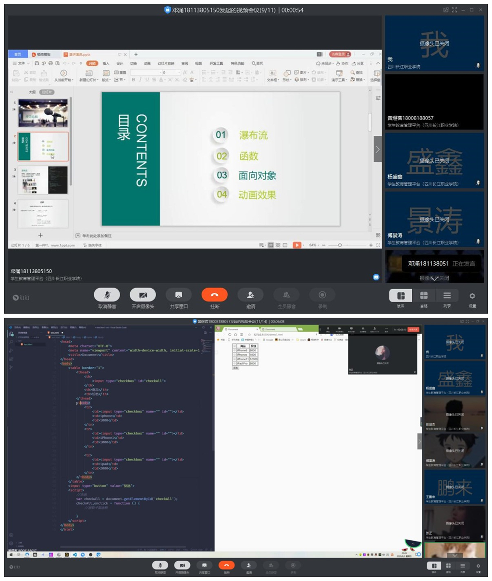The width and height of the screenshot is (492, 581).
Task: Click the 分享 share icon in WPS
Action: (358, 63)
